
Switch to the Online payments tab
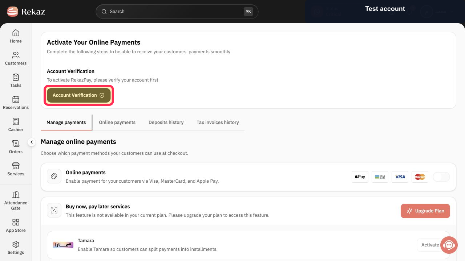117,123
